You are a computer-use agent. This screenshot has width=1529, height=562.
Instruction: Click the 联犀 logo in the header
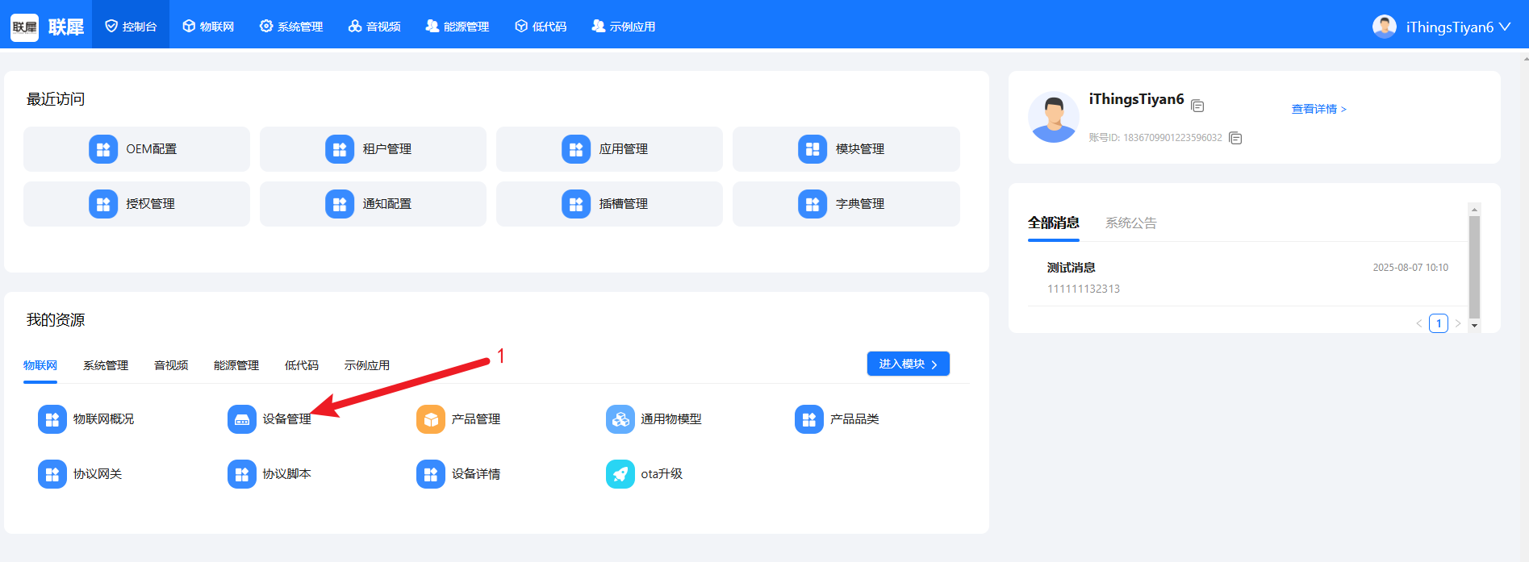pos(47,27)
